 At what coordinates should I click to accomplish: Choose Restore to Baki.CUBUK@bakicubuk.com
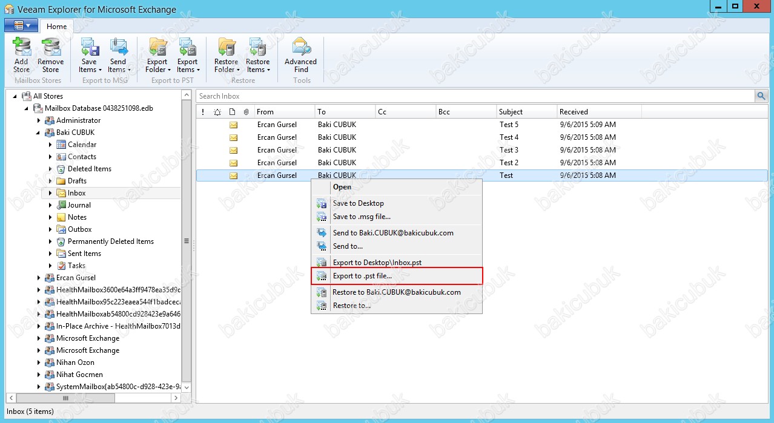pos(397,292)
